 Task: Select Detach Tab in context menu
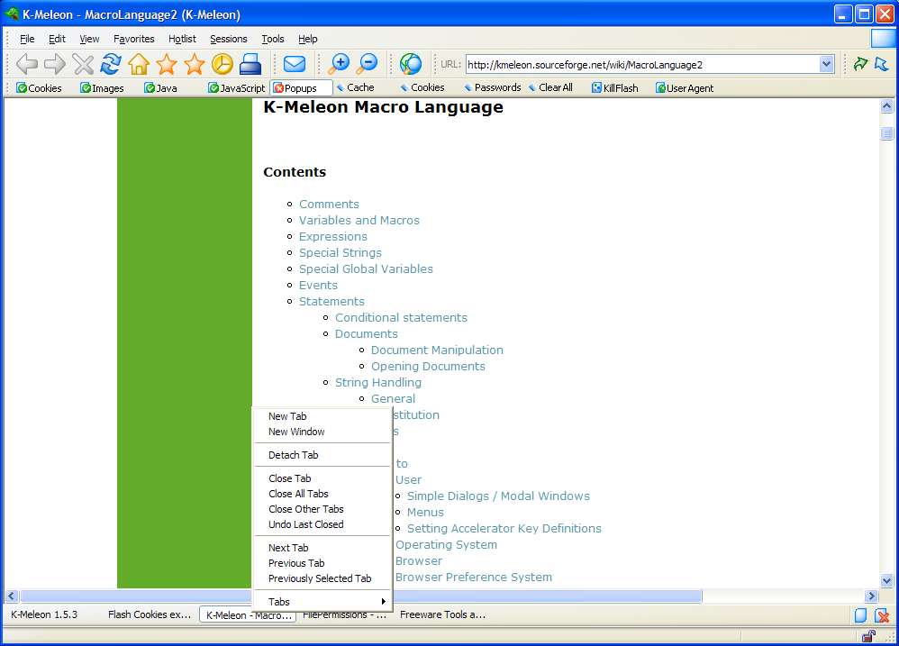[x=294, y=455]
